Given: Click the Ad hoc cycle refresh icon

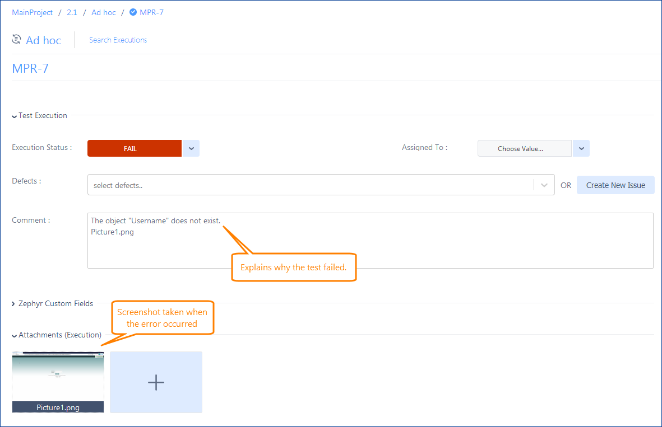Looking at the screenshot, I should point(16,39).
